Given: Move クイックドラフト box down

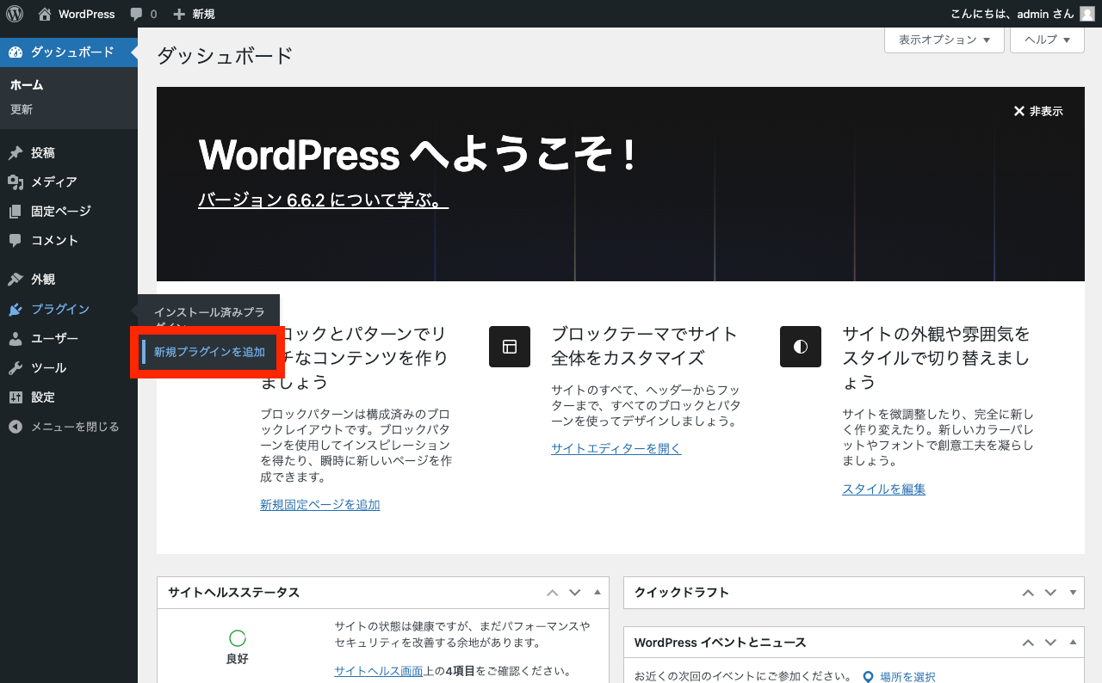Looking at the screenshot, I should coord(1050,593).
